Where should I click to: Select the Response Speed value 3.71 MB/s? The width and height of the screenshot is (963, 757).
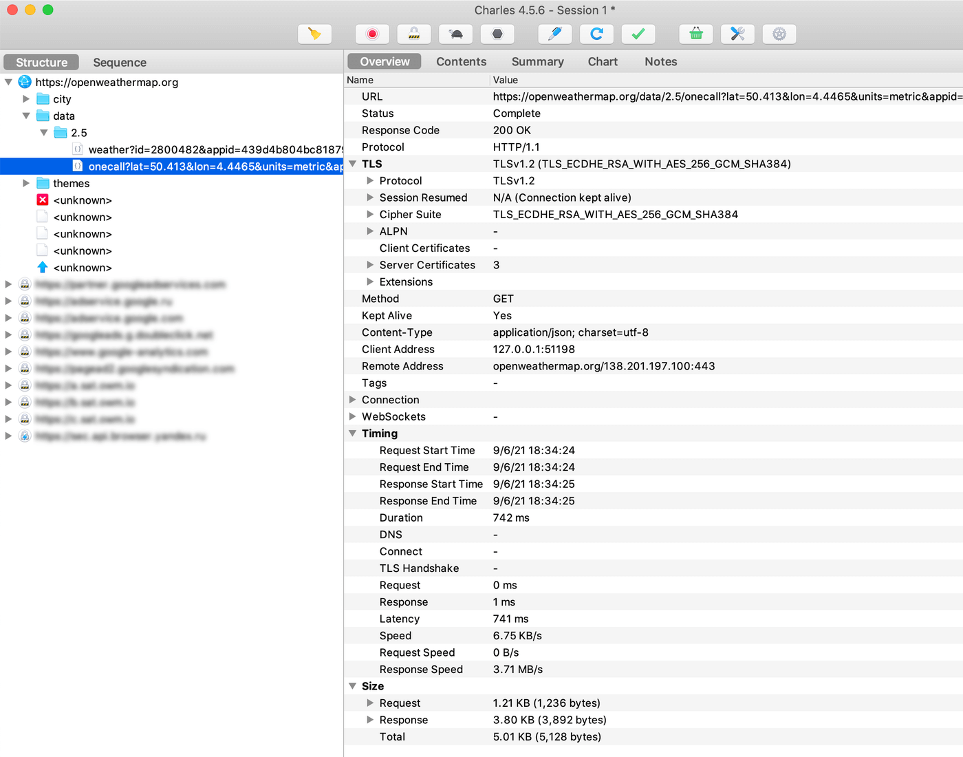click(518, 669)
